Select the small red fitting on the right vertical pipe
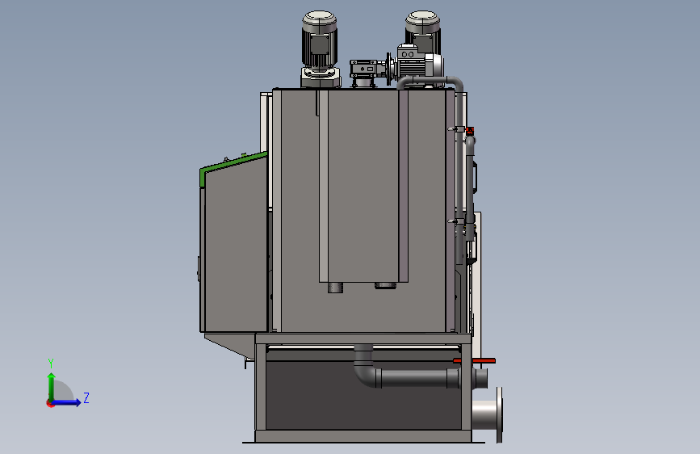This screenshot has height=454, width=700. pyautogui.click(x=470, y=131)
